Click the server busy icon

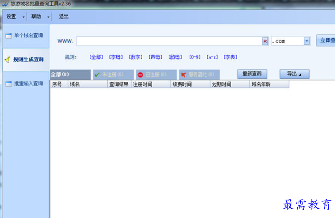click(184, 75)
